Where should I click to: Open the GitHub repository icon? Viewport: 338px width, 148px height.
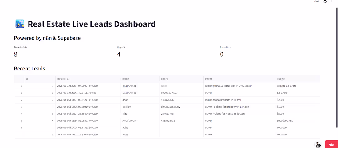[325, 2]
